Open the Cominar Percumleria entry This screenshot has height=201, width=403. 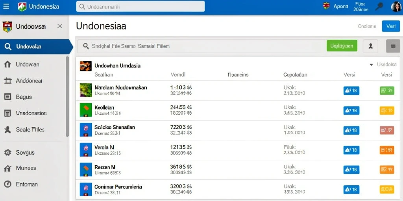point(118,186)
